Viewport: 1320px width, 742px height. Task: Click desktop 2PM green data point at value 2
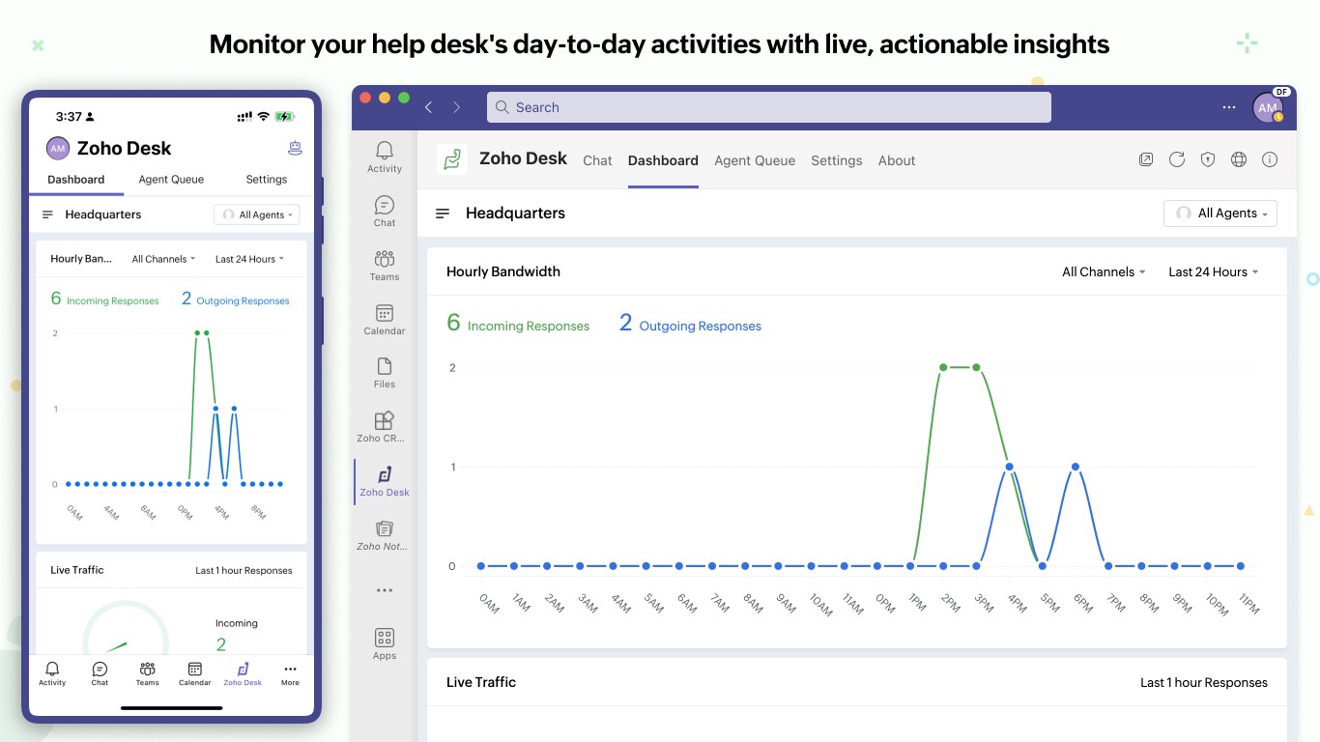[943, 367]
